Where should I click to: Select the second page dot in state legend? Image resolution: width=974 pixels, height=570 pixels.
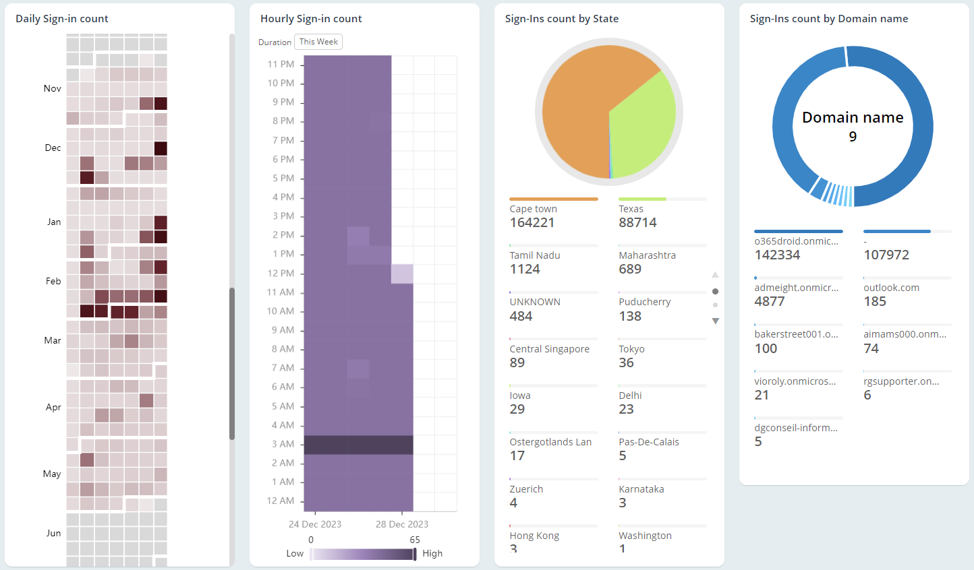pos(716,305)
